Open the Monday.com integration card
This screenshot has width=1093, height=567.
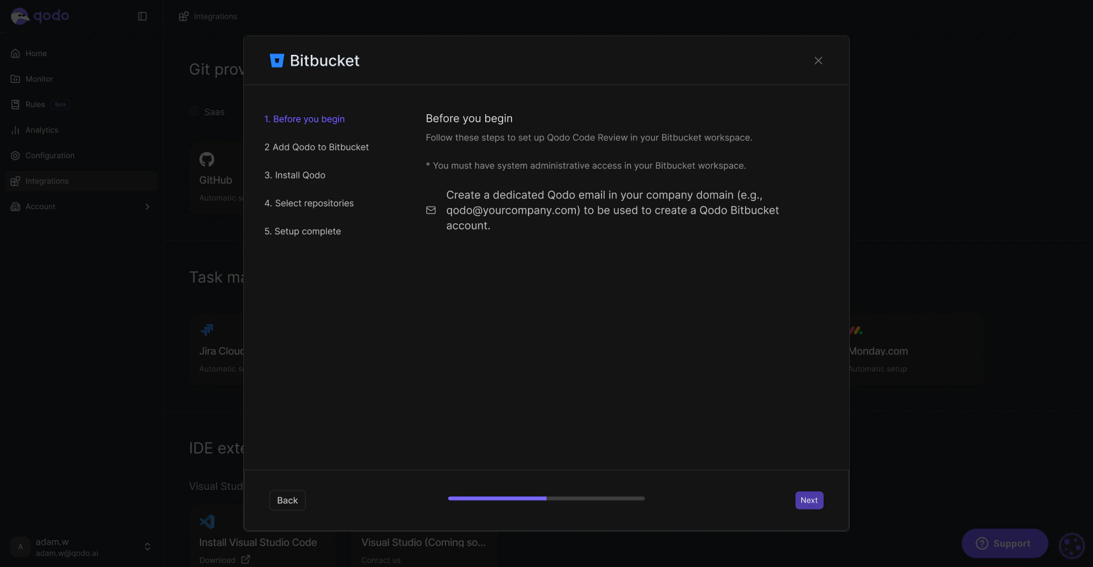917,350
